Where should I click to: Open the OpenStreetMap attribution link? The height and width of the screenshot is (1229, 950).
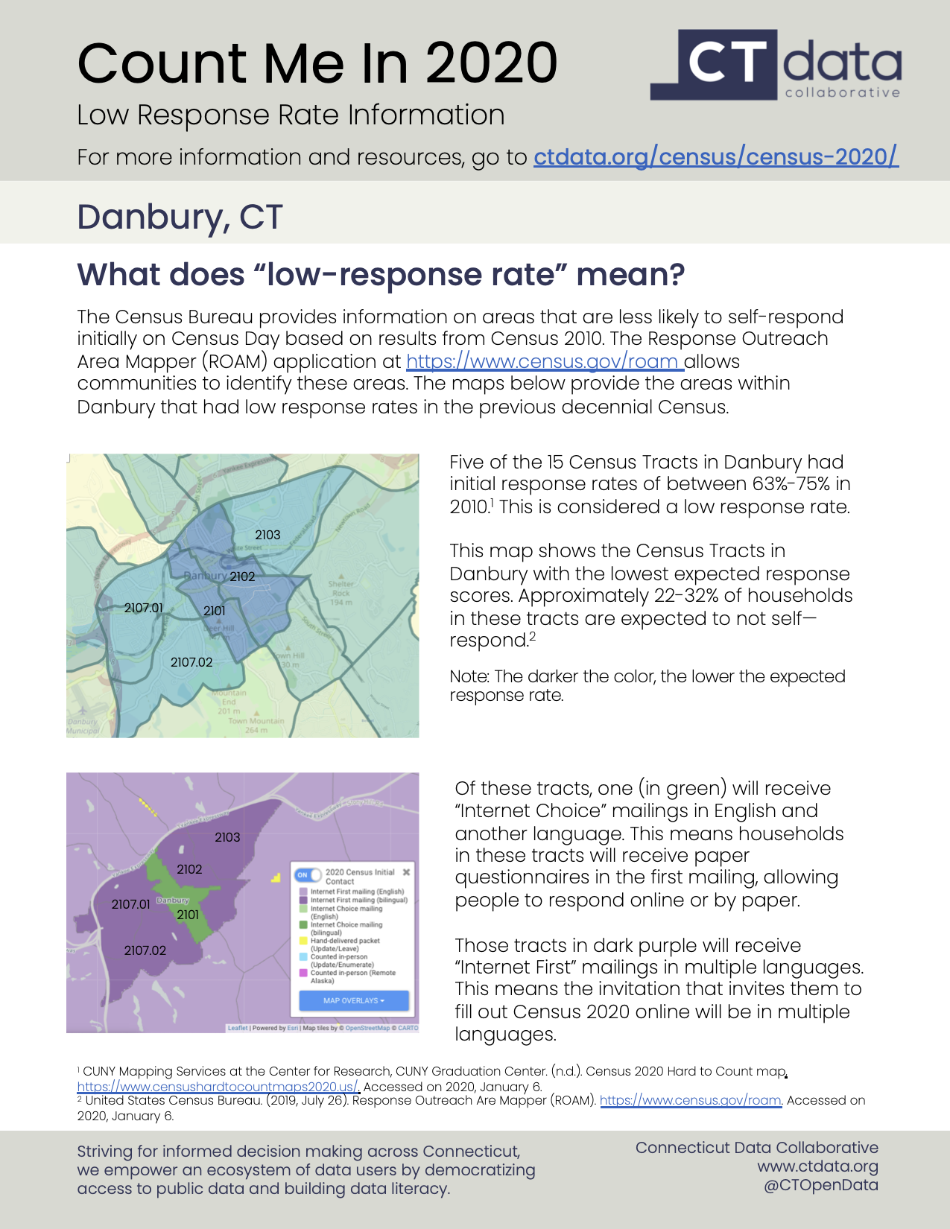point(367,1028)
